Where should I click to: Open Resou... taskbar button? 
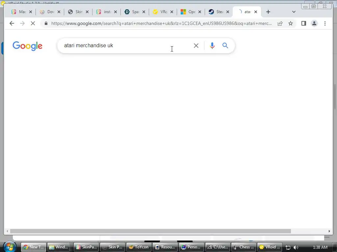click(165, 247)
